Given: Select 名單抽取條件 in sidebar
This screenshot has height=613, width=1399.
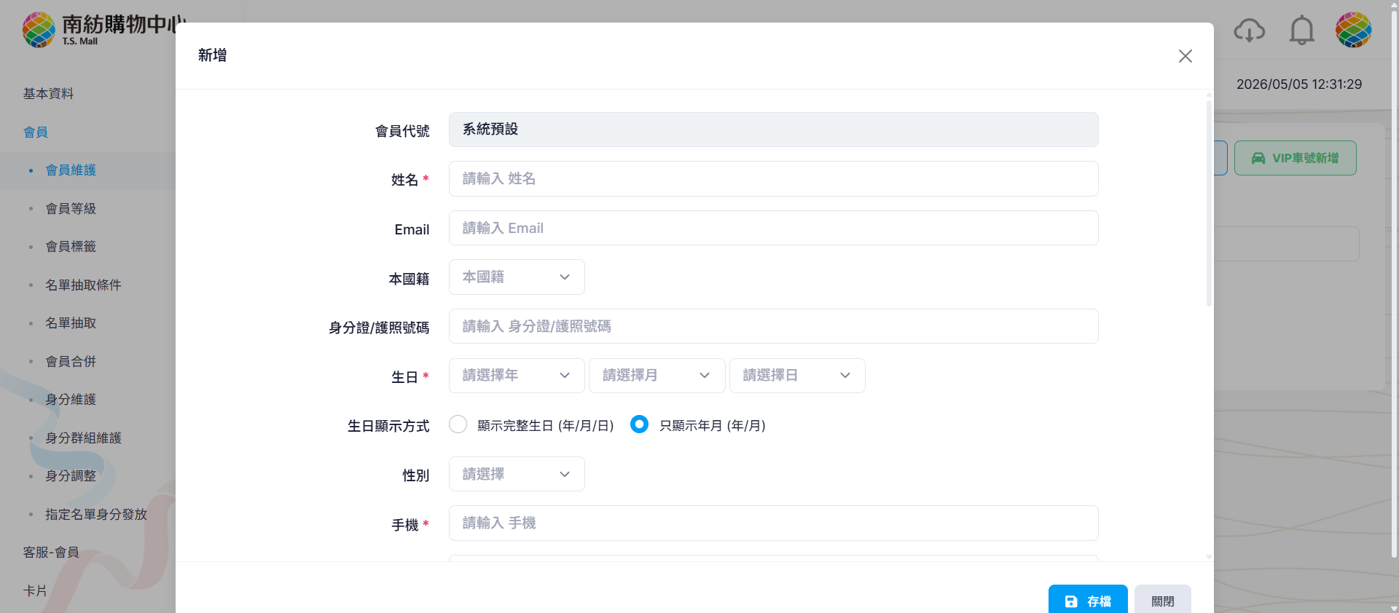Looking at the screenshot, I should 83,285.
